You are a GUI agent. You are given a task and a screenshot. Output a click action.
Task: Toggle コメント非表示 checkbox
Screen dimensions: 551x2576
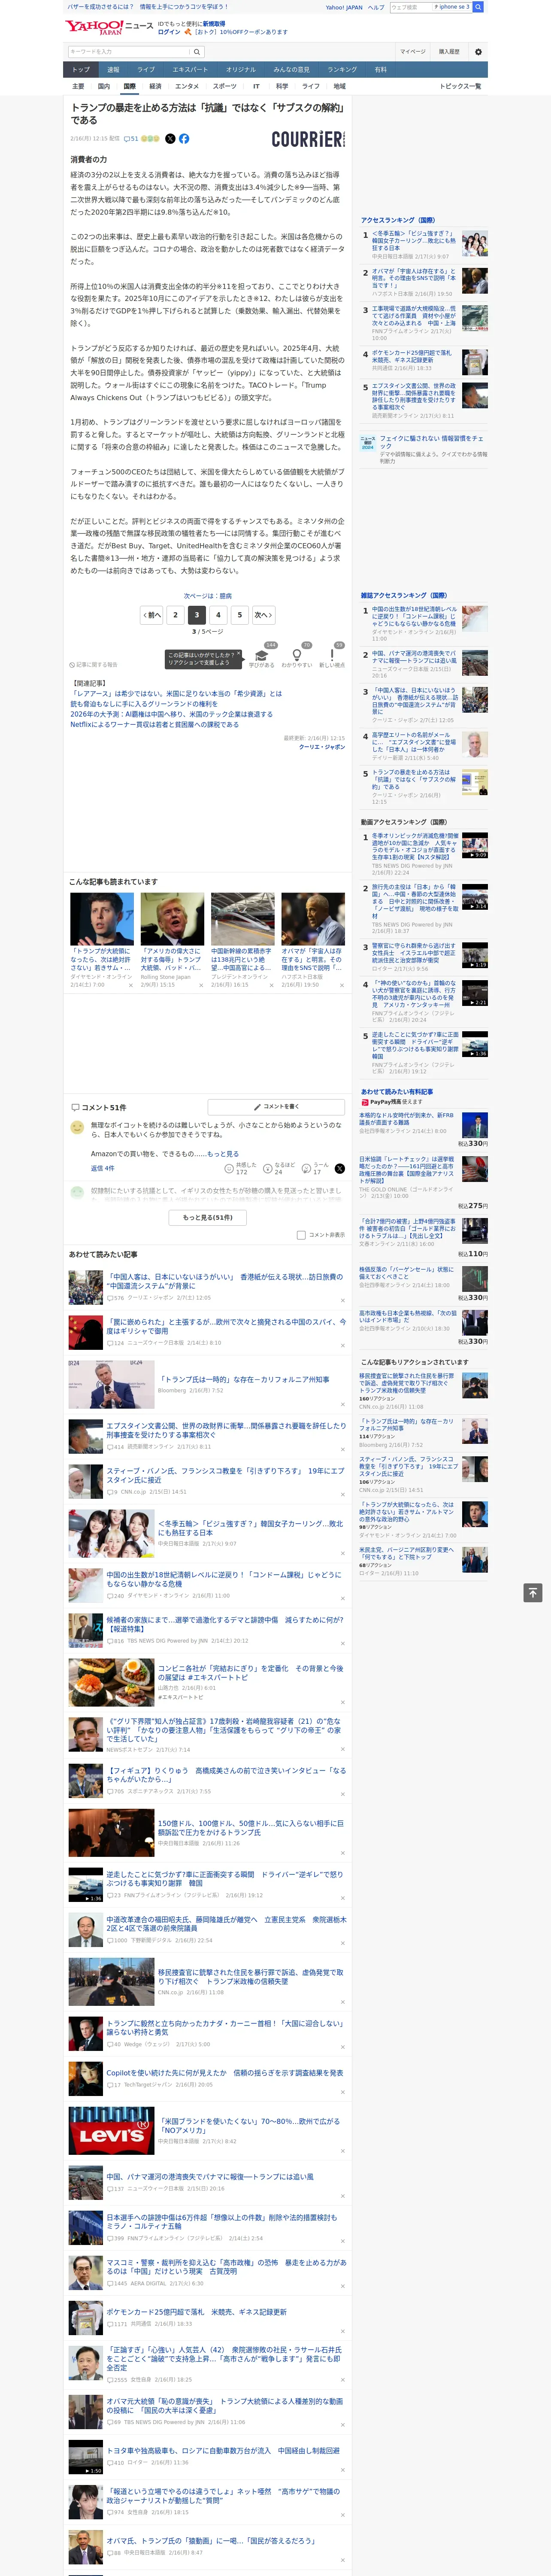point(301,1235)
